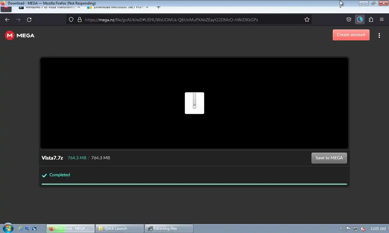Minimize the Firefox window
This screenshot has height=233, width=389.
[x=363, y=3]
